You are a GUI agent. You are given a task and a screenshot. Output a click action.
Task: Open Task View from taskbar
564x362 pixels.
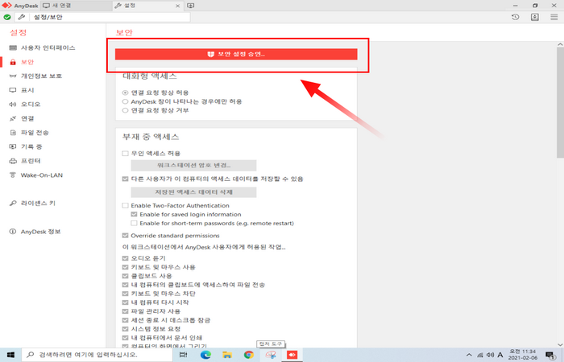[183, 355]
